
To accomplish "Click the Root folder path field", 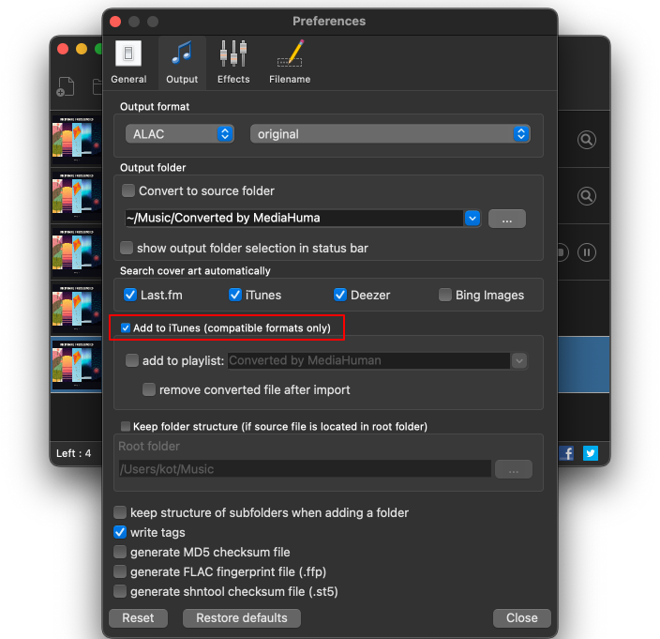I will click(305, 469).
